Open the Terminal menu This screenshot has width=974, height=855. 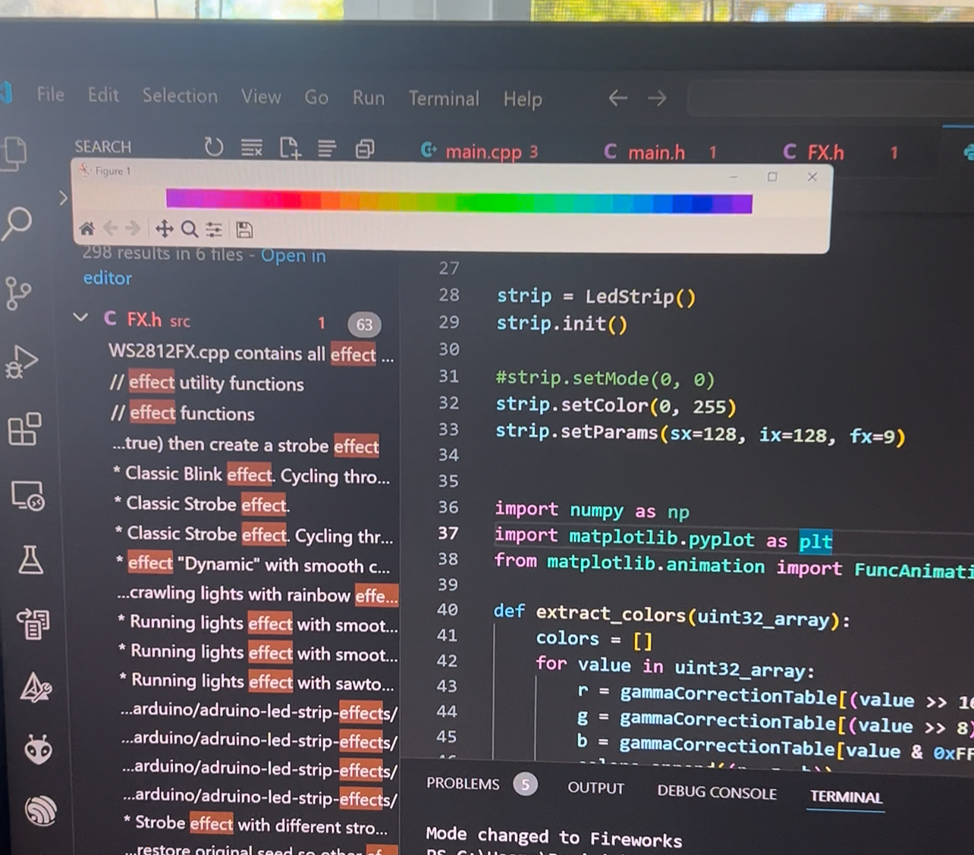(444, 99)
